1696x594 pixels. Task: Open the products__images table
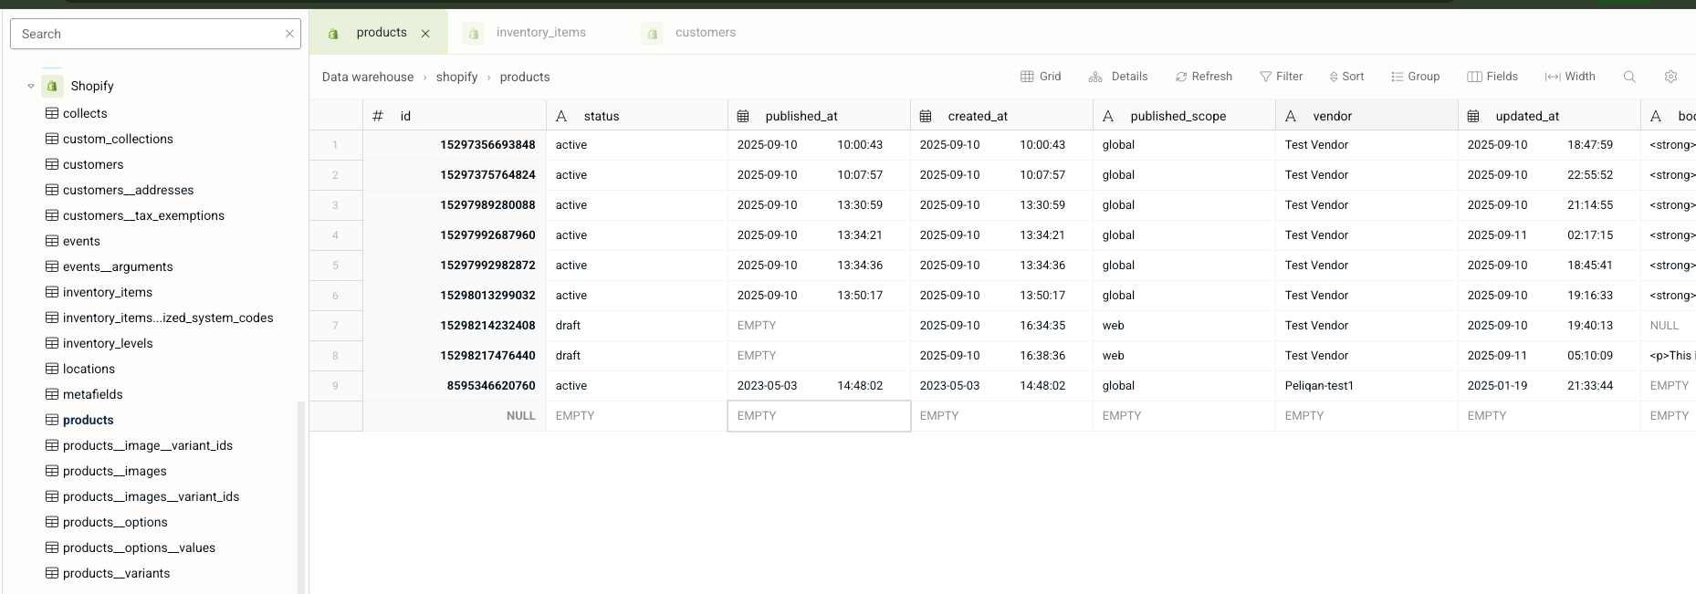114,471
